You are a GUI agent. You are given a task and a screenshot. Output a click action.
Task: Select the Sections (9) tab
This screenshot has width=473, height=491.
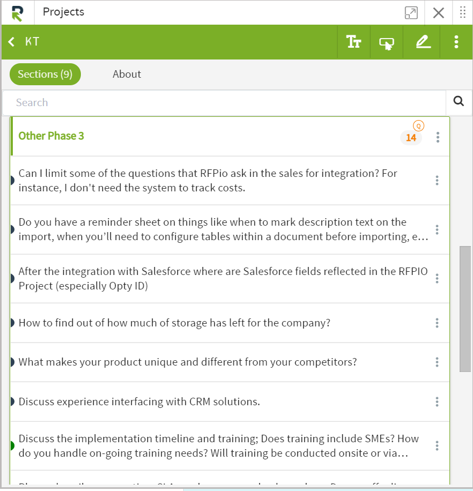tap(45, 74)
